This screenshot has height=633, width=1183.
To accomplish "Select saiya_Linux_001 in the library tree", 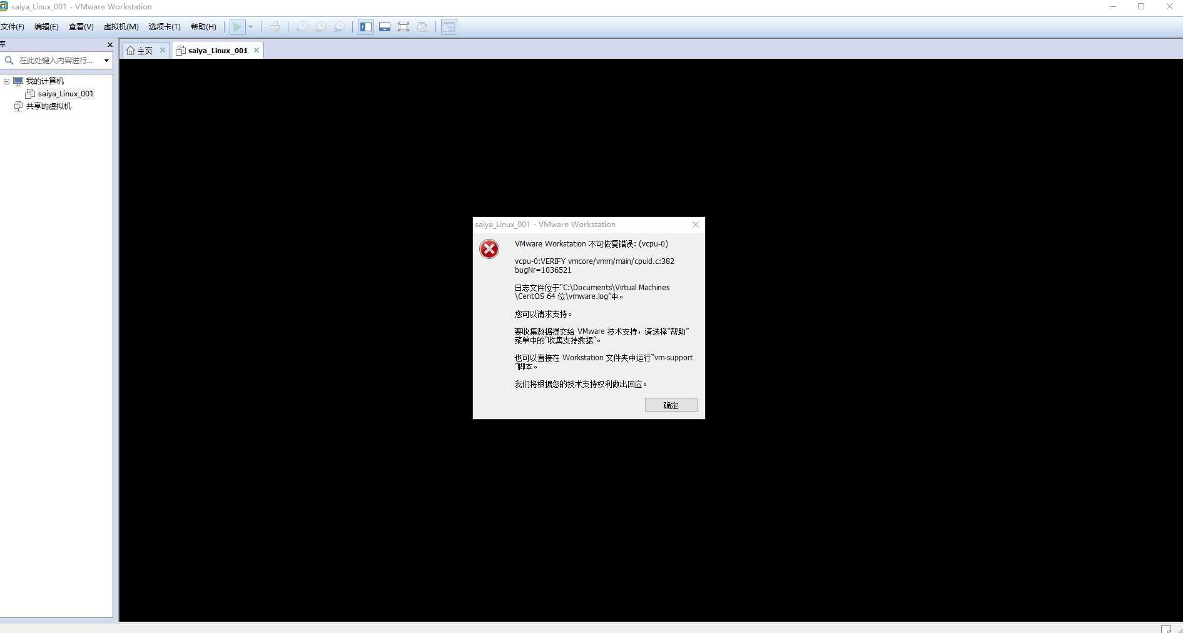I will 65,94.
